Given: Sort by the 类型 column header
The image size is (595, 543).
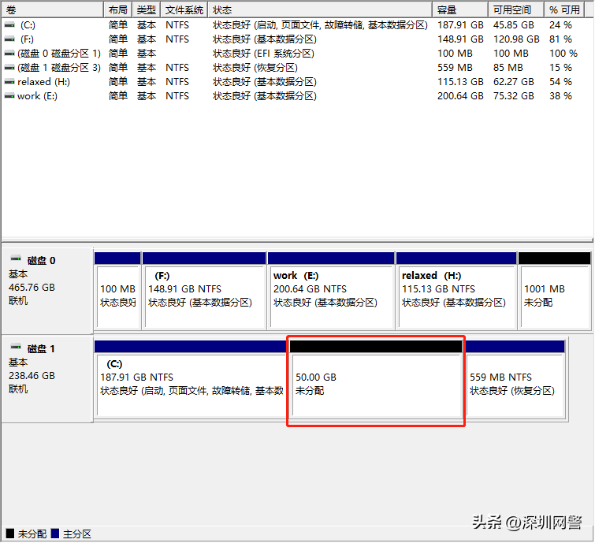Looking at the screenshot, I should pos(147,9).
